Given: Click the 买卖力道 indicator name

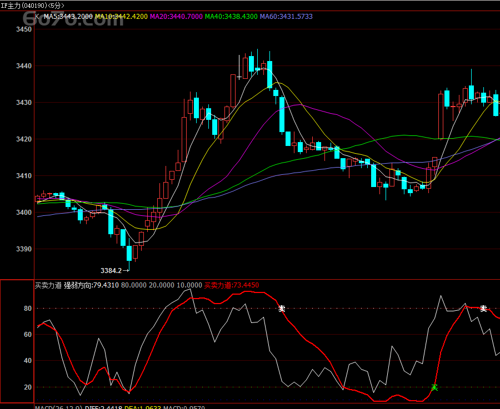Looking at the screenshot, I should click(x=48, y=285).
